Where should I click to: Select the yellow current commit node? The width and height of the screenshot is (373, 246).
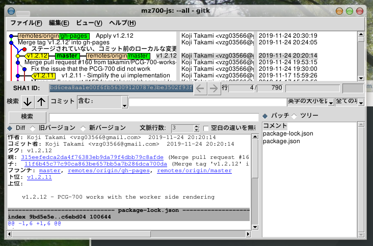(18, 56)
